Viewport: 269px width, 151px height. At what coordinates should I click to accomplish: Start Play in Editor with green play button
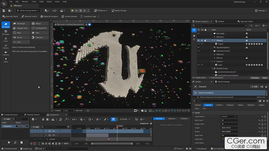point(72,11)
